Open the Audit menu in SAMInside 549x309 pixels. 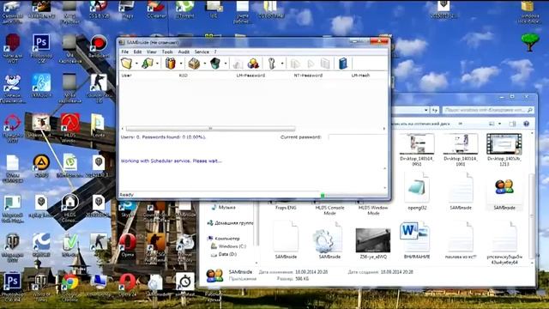pos(184,51)
